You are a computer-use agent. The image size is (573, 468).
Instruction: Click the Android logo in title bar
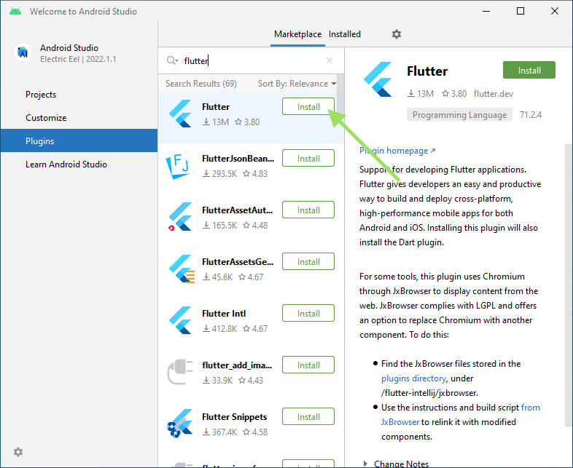tap(15, 12)
